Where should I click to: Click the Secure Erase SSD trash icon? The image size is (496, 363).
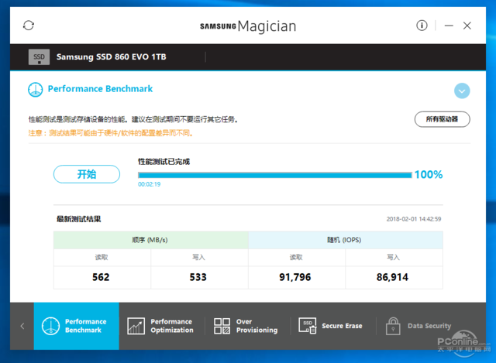point(308,326)
